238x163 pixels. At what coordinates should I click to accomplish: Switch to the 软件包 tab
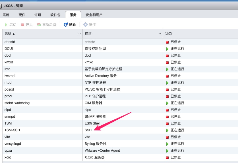pyautogui.click(x=55, y=15)
